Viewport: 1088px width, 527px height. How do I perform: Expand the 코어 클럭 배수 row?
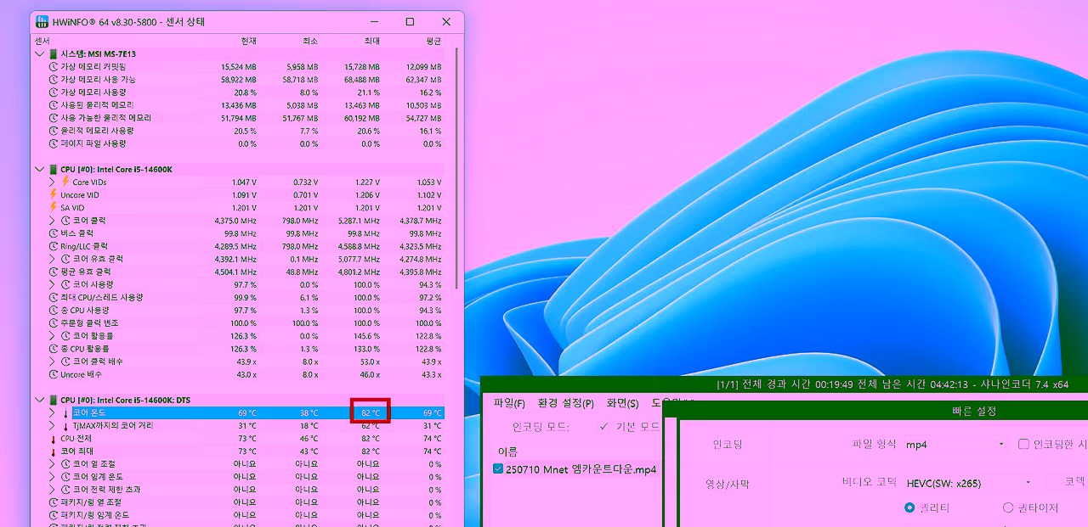click(x=53, y=361)
